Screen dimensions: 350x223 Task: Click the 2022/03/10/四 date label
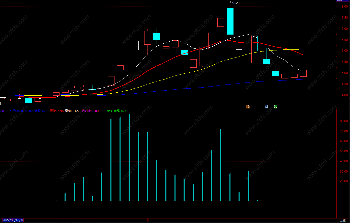coord(13,220)
